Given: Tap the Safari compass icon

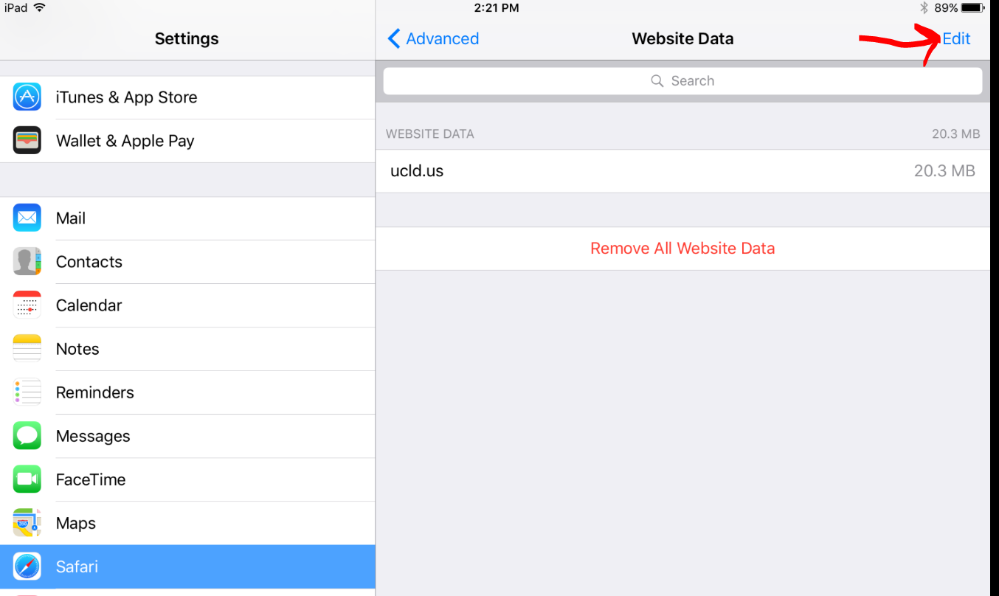Looking at the screenshot, I should [x=27, y=566].
